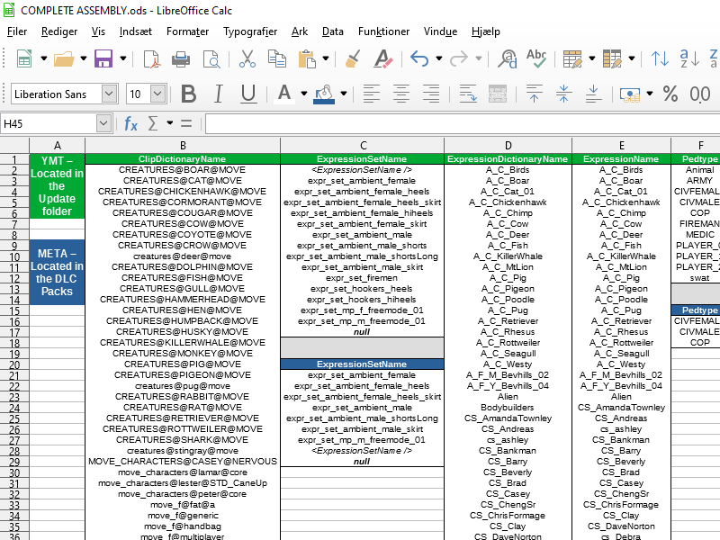Click the formula input line
Image resolution: width=720 pixels, height=540 pixels.
coord(463,123)
